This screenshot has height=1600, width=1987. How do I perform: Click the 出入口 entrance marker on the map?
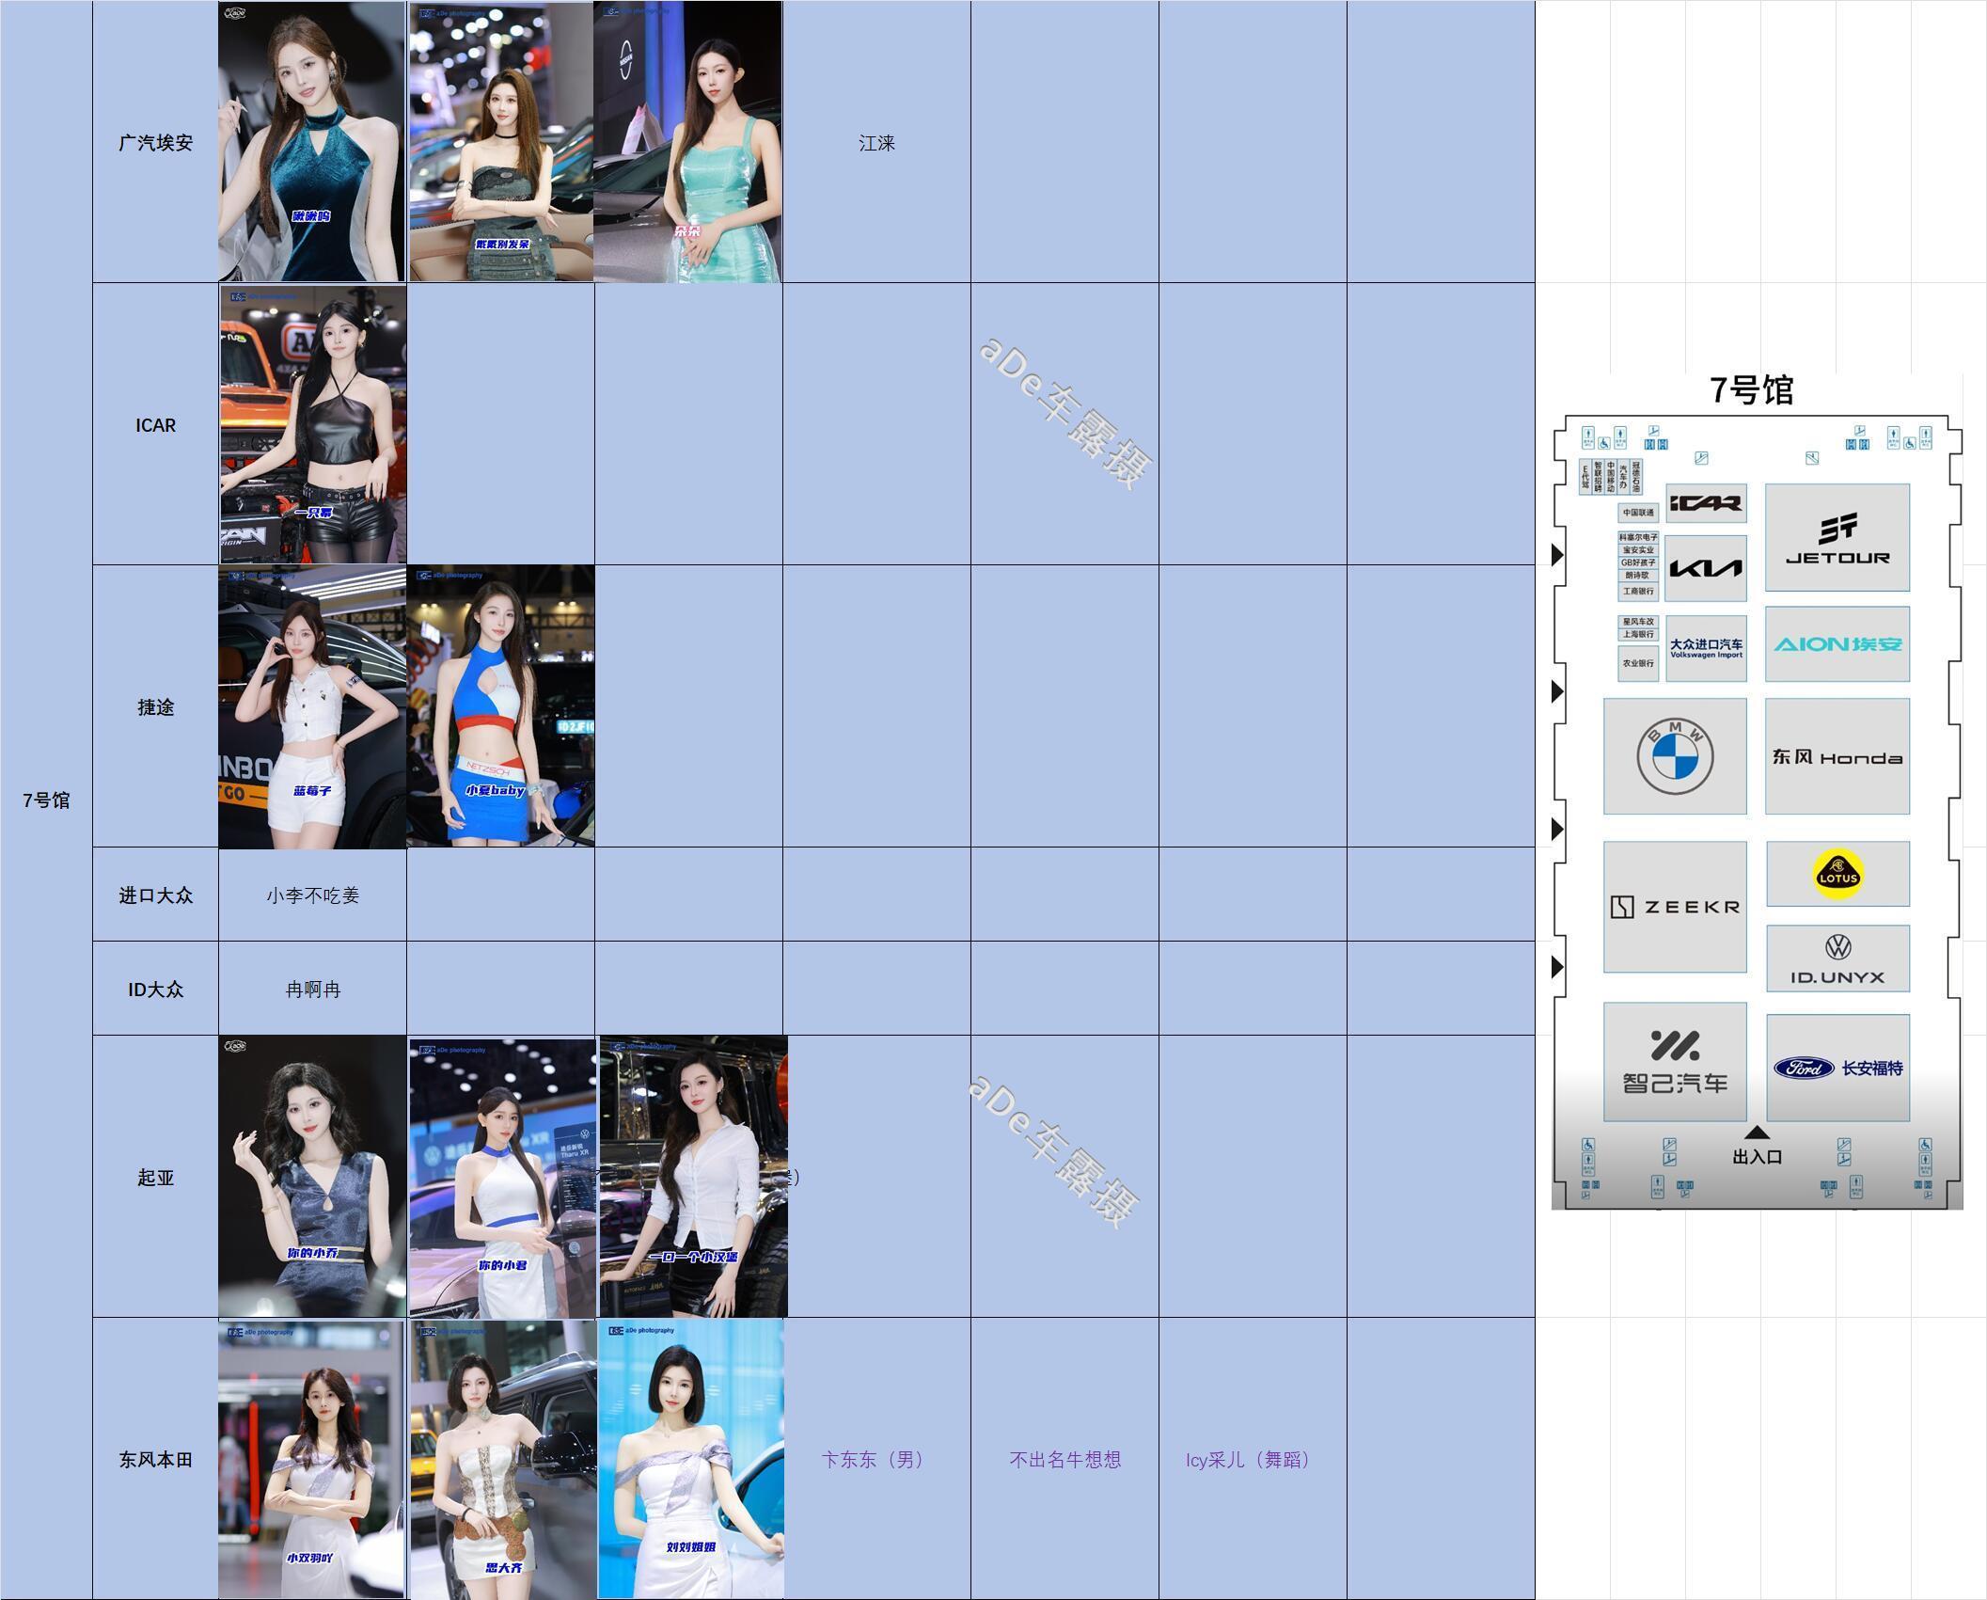pyautogui.click(x=1757, y=1147)
